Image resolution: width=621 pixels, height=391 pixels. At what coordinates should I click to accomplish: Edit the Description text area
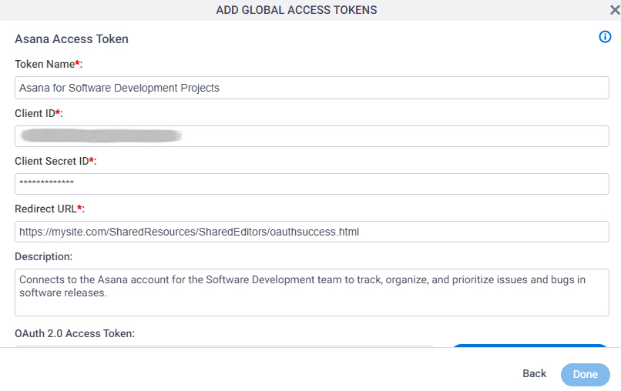pos(312,292)
